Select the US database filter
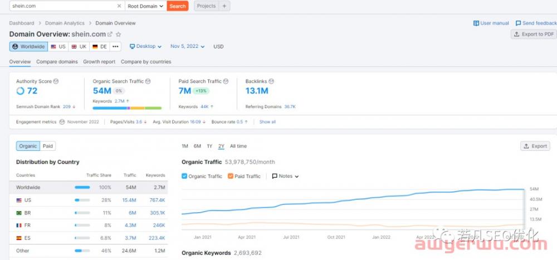557x260 pixels. pyautogui.click(x=58, y=47)
